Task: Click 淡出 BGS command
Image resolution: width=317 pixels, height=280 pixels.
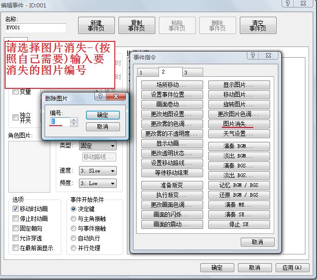Action: [239, 175]
